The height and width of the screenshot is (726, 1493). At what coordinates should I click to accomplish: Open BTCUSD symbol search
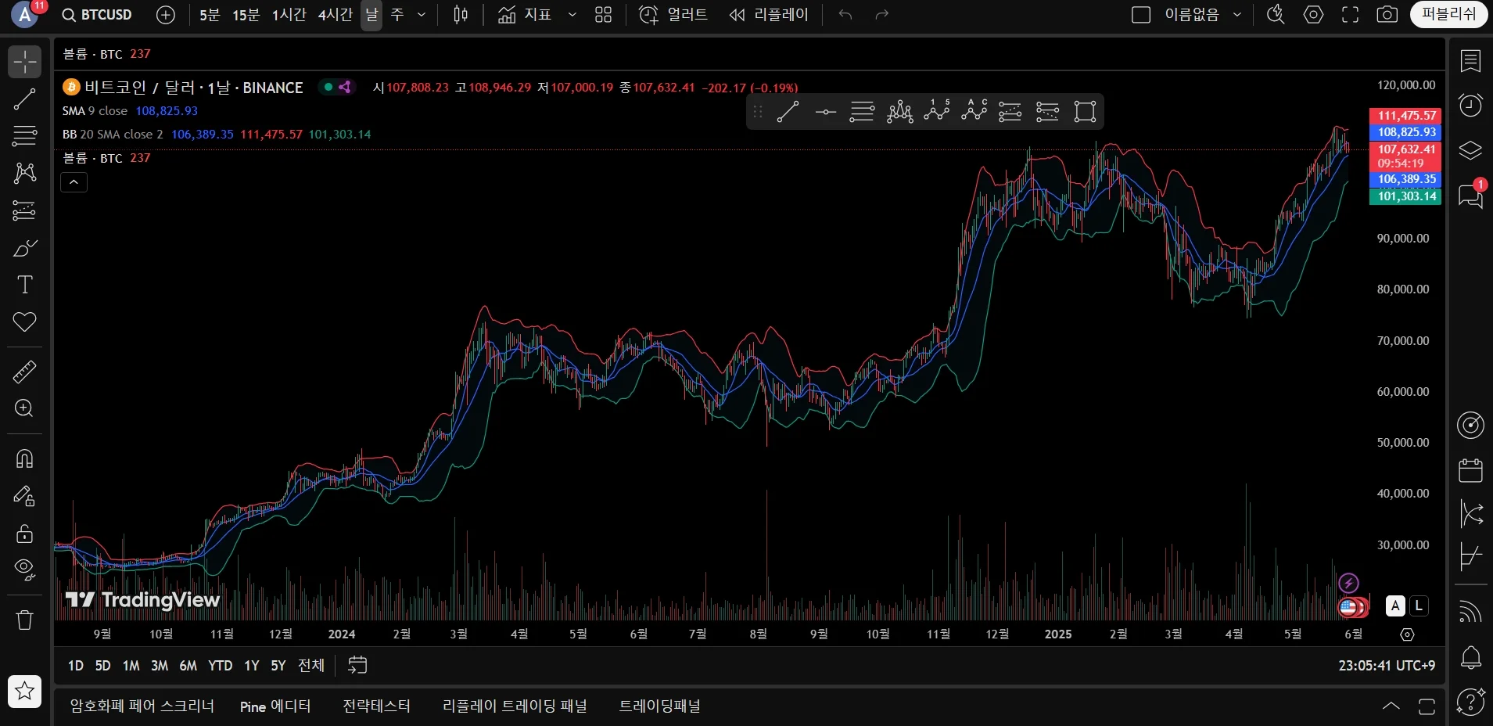[97, 15]
